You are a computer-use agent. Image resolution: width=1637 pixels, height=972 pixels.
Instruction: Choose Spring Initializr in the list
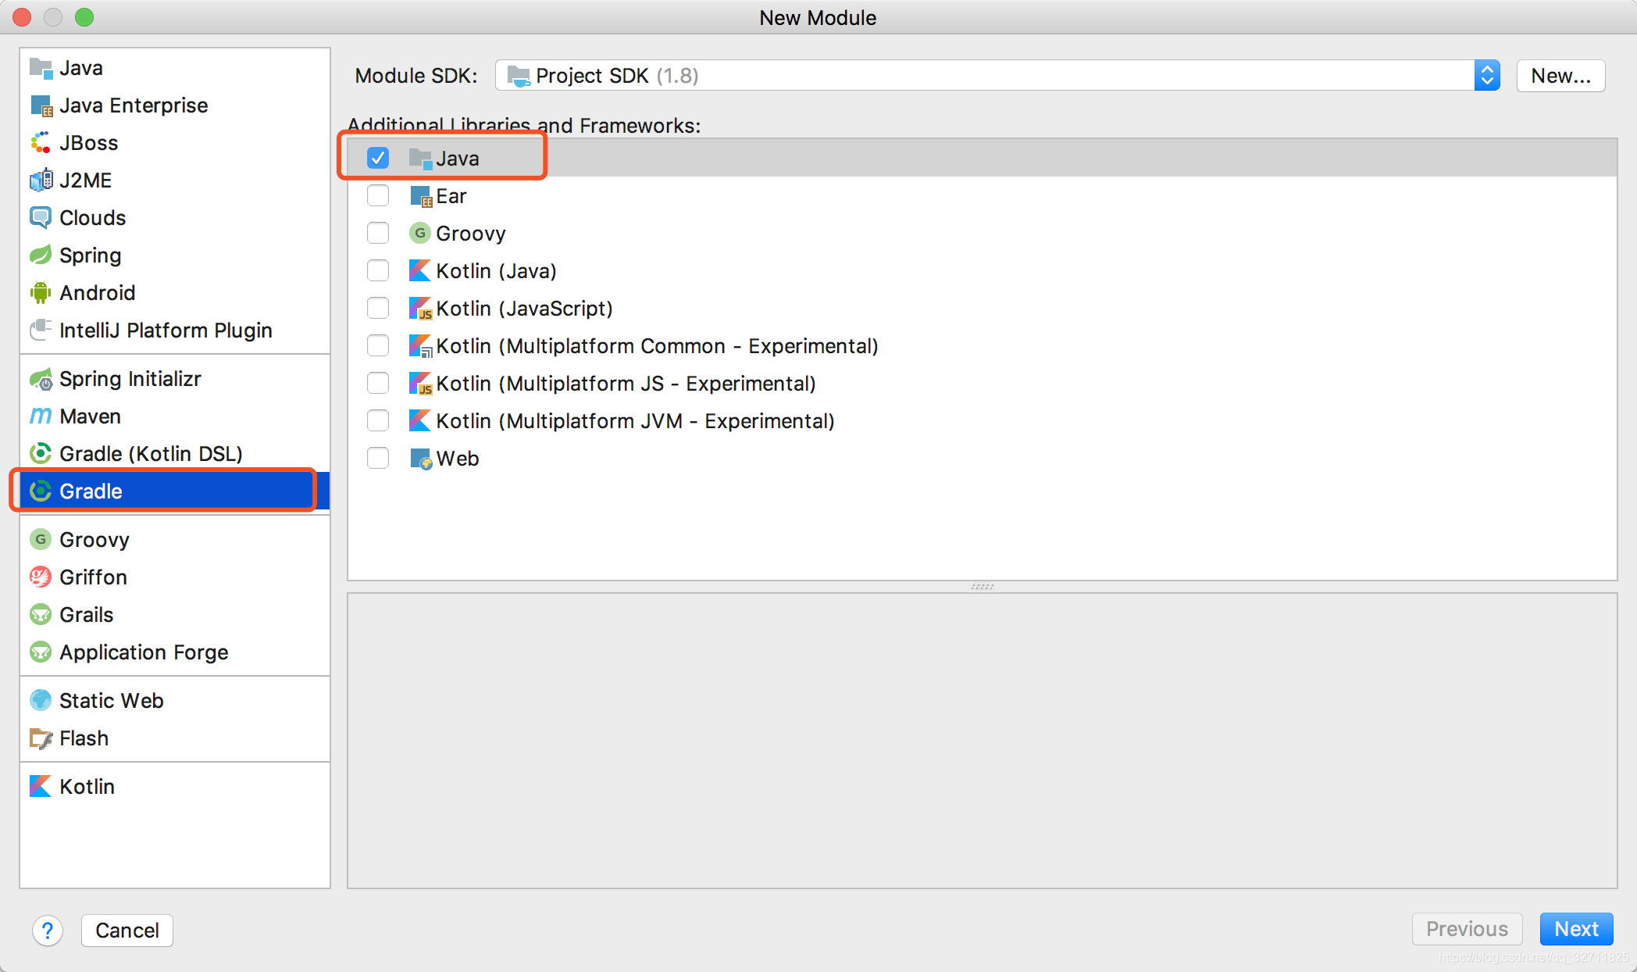coord(175,379)
